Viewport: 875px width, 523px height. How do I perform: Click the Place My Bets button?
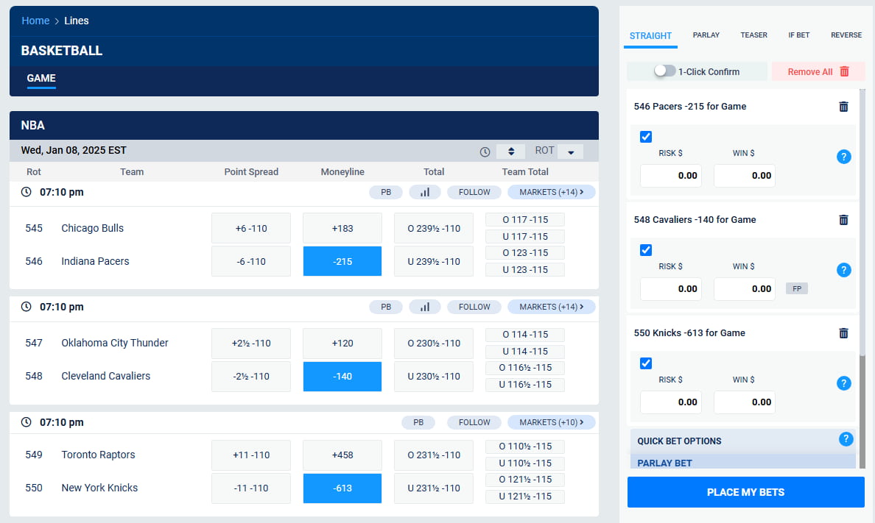(x=745, y=492)
